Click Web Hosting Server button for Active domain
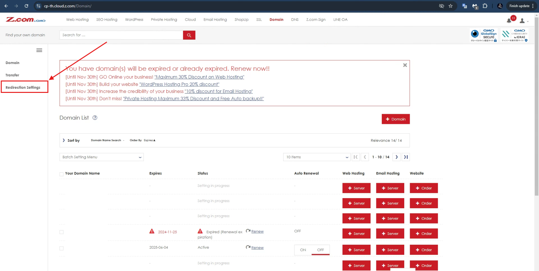The height and width of the screenshot is (271, 539). (356, 250)
